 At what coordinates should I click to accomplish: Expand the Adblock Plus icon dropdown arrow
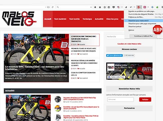[x=141, y=7]
